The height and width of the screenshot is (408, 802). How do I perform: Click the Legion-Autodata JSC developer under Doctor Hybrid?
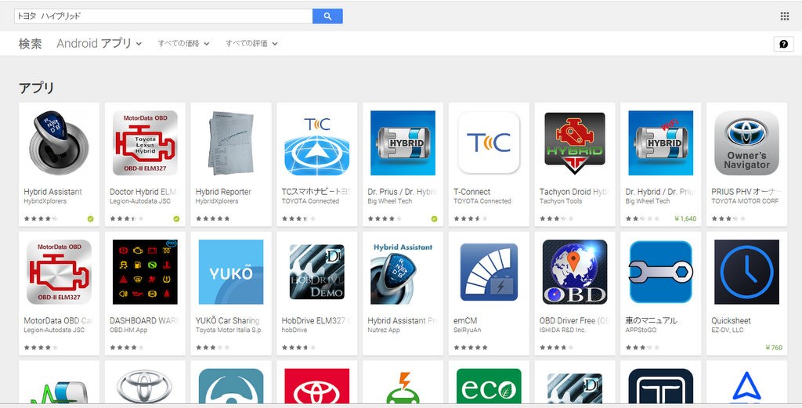[x=140, y=201]
